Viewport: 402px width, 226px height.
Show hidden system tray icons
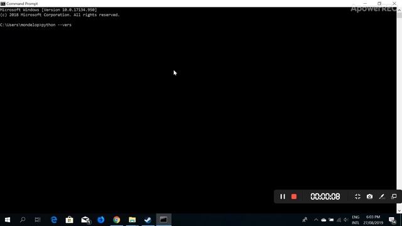pos(316,220)
